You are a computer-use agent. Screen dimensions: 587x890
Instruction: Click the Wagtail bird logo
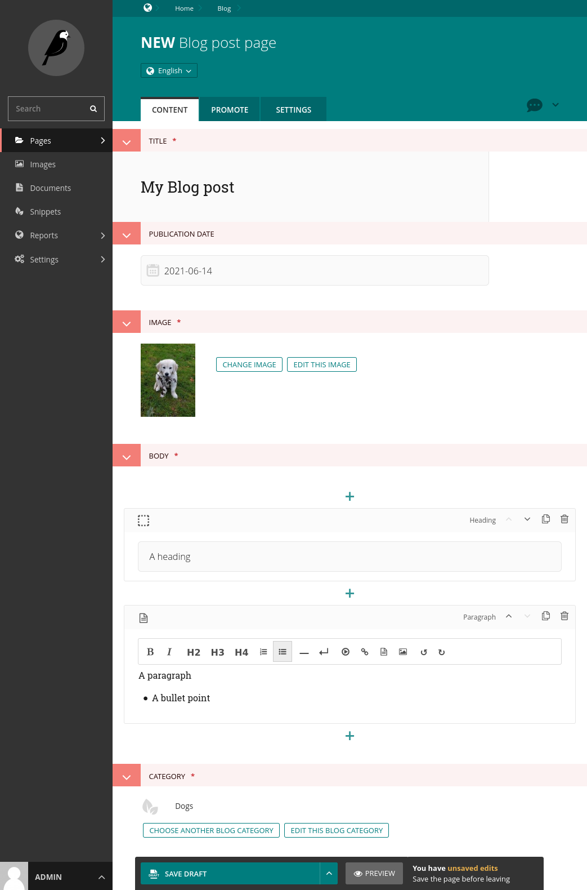[56, 48]
